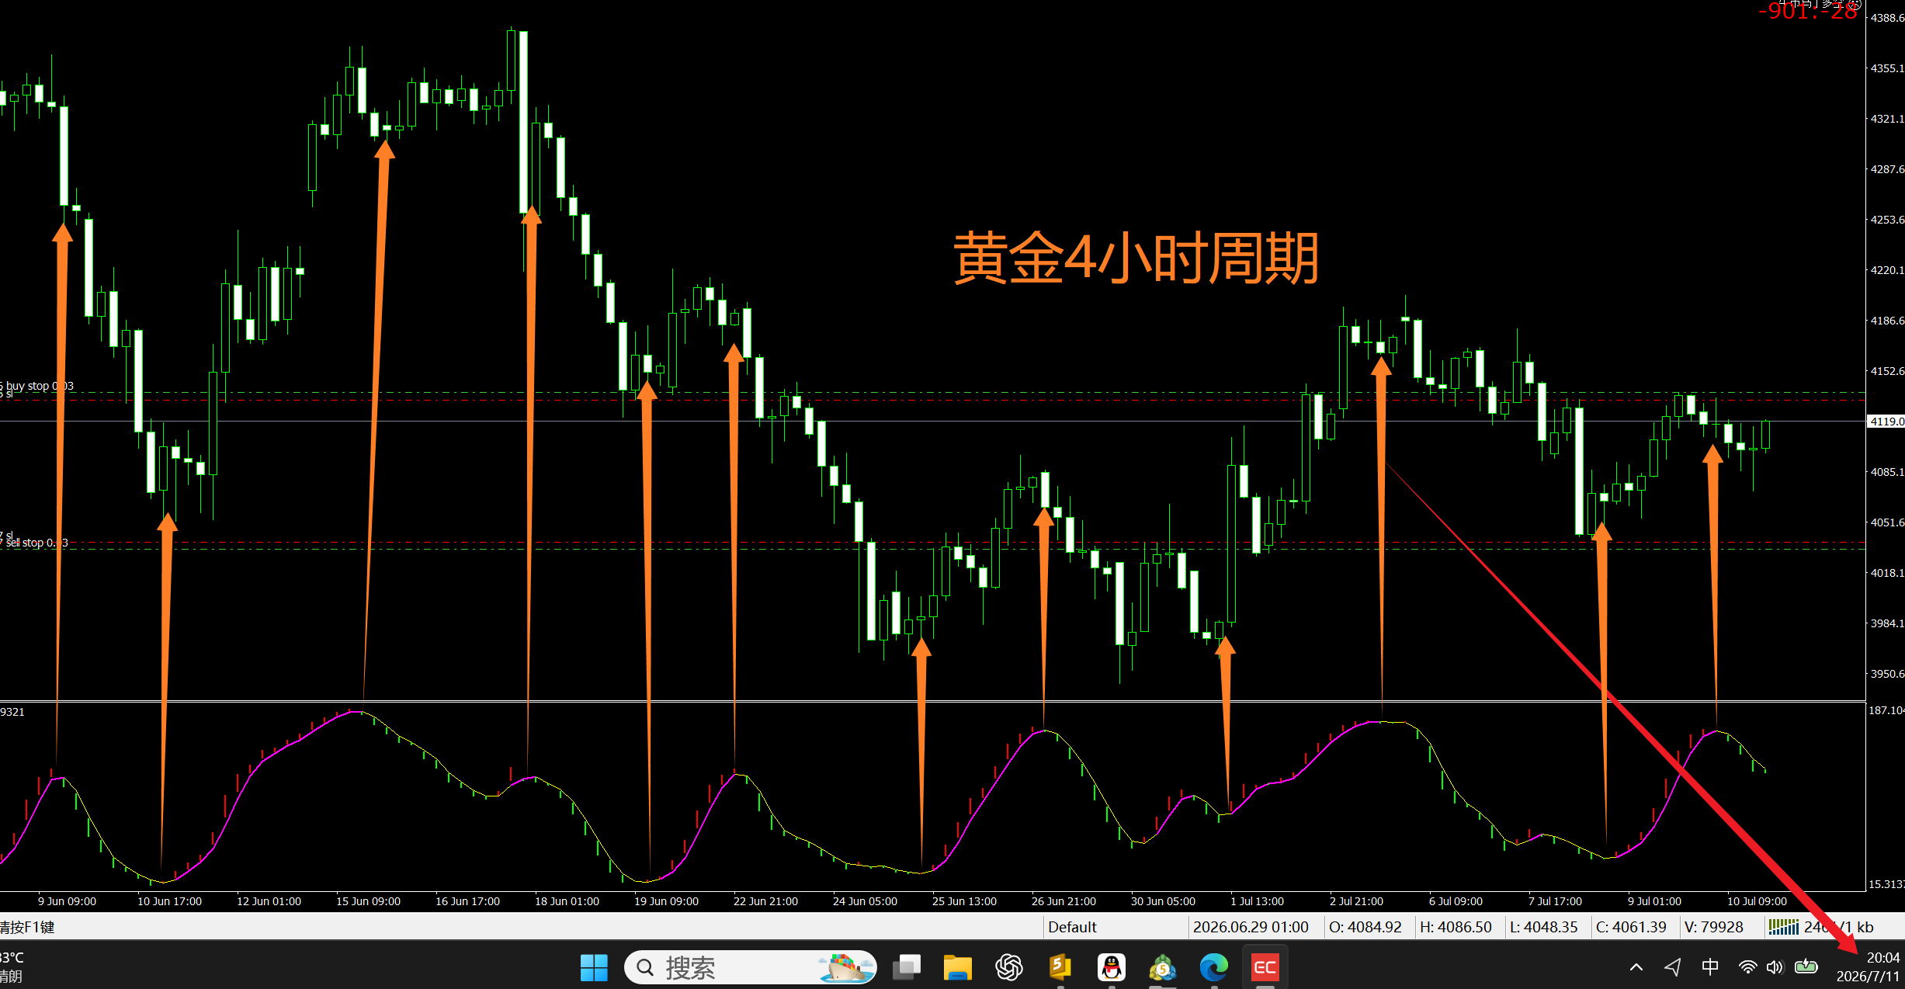Click the connection status bars icon
The height and width of the screenshot is (989, 1905).
click(x=1783, y=927)
